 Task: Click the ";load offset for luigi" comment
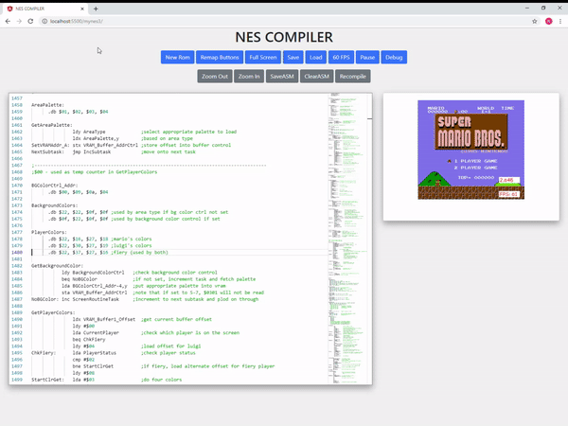(x=171, y=346)
